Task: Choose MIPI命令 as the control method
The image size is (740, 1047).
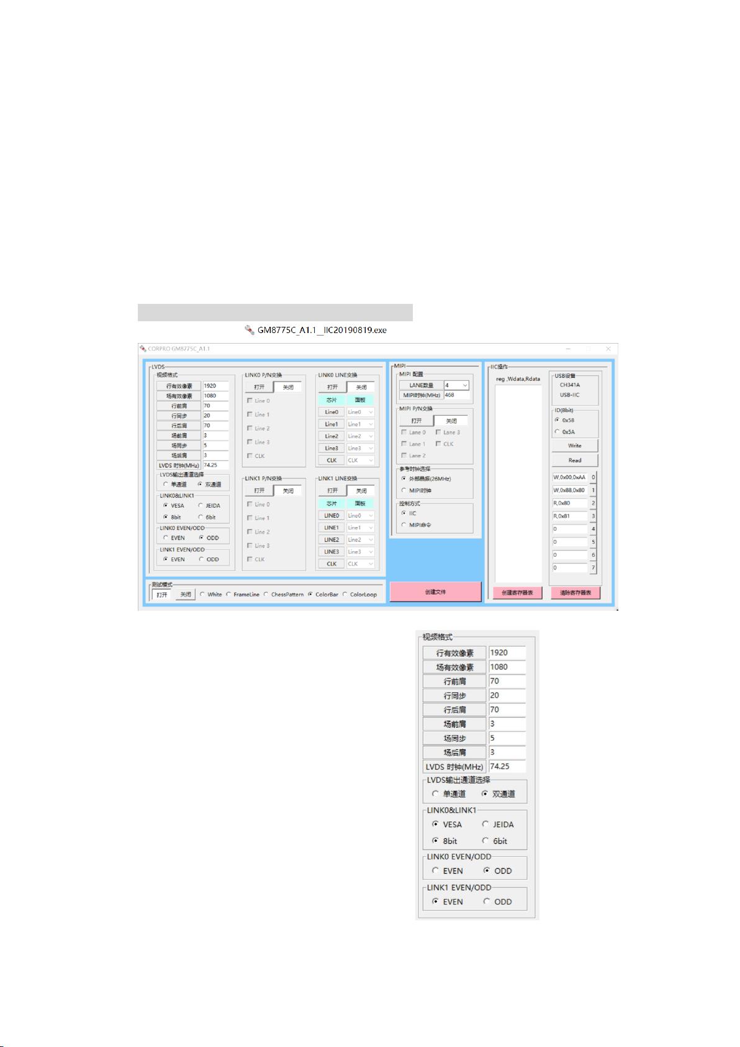Action: click(404, 525)
